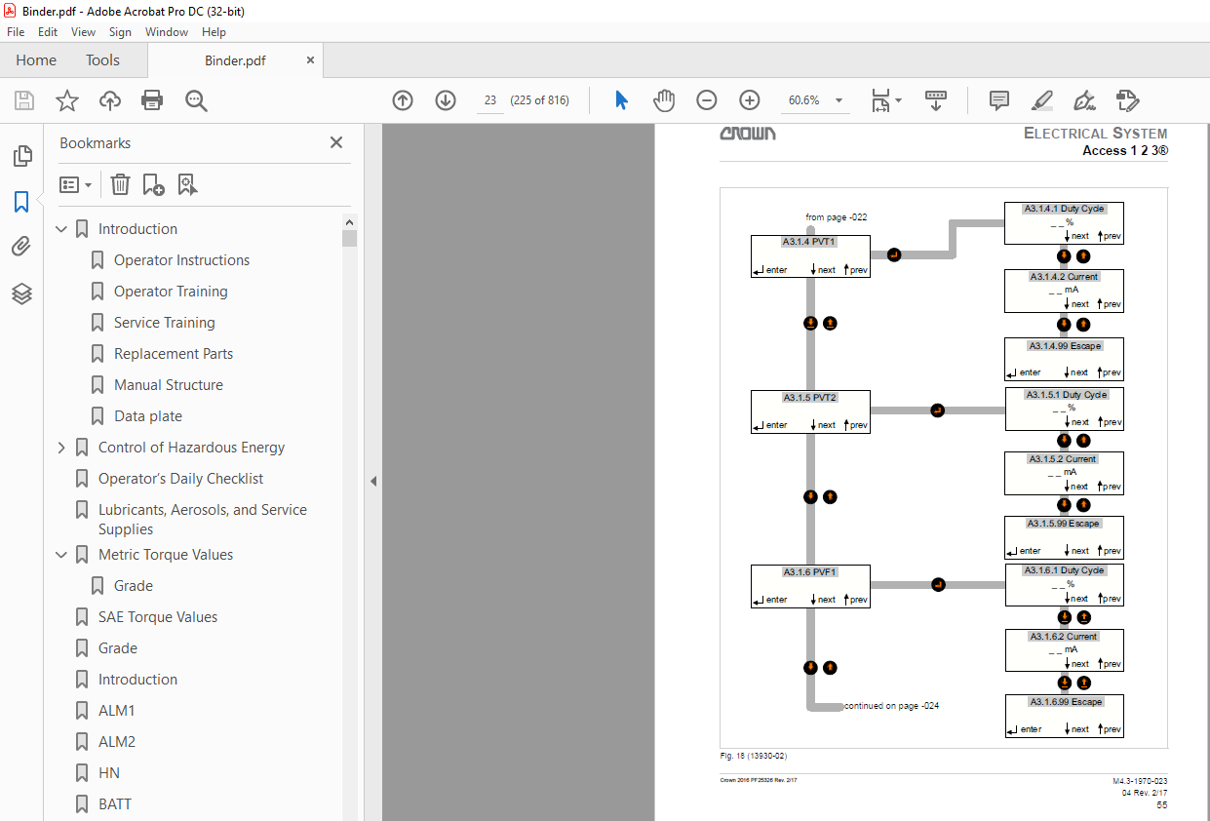Close the Bookmarks panel
Screen dimensions: 1210x821
[336, 142]
